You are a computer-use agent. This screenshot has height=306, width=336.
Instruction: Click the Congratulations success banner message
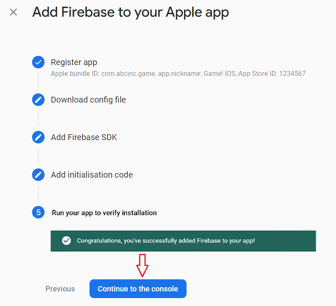pyautogui.click(x=166, y=241)
